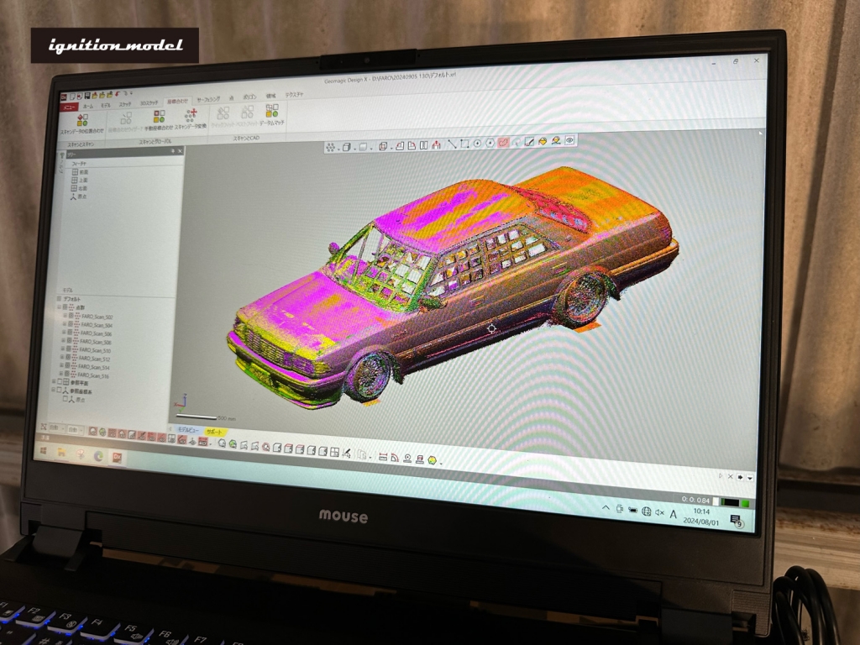Select the 原点 item in the feature tree
Viewport: 860px width, 645px height.
click(78, 197)
